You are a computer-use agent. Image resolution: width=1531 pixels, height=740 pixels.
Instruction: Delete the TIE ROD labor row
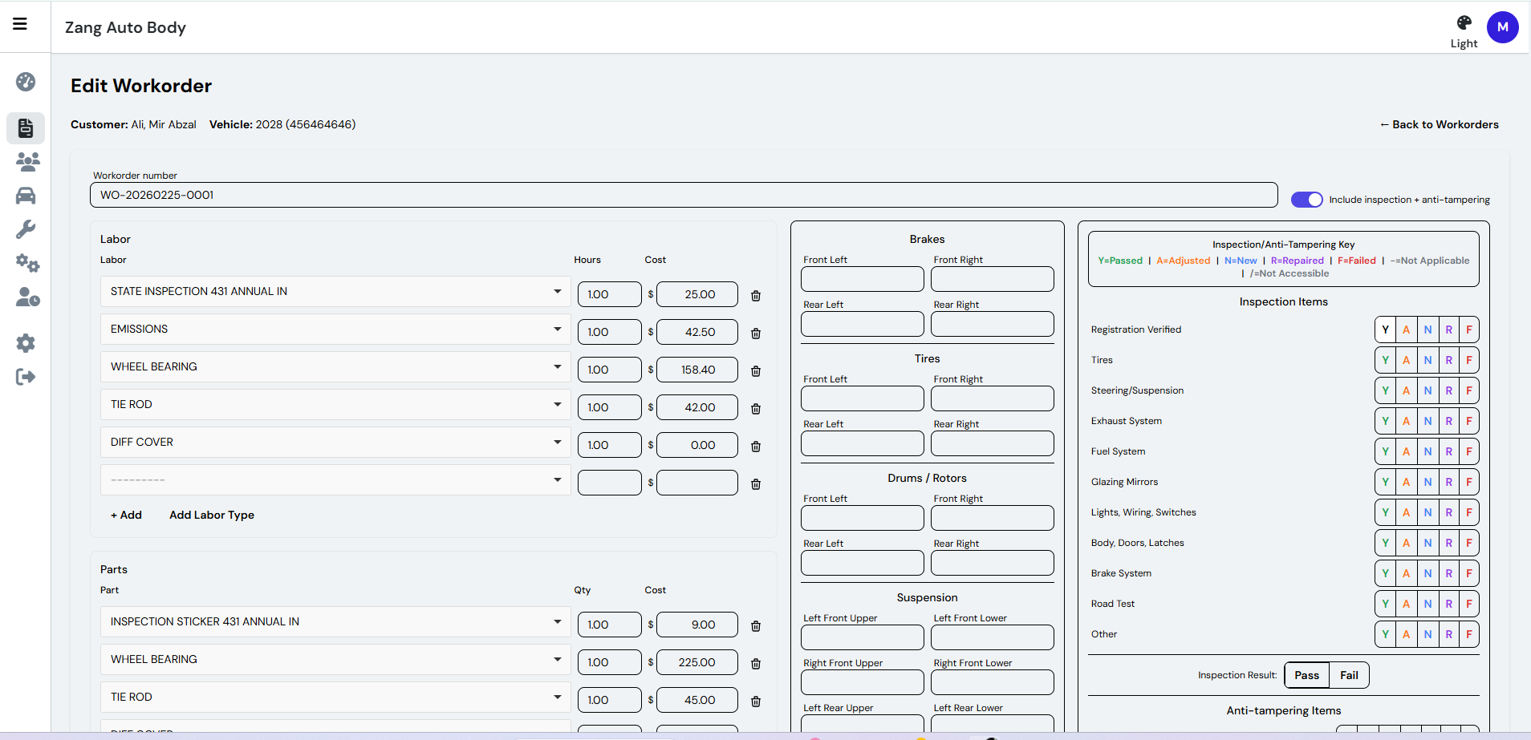pyautogui.click(x=756, y=409)
